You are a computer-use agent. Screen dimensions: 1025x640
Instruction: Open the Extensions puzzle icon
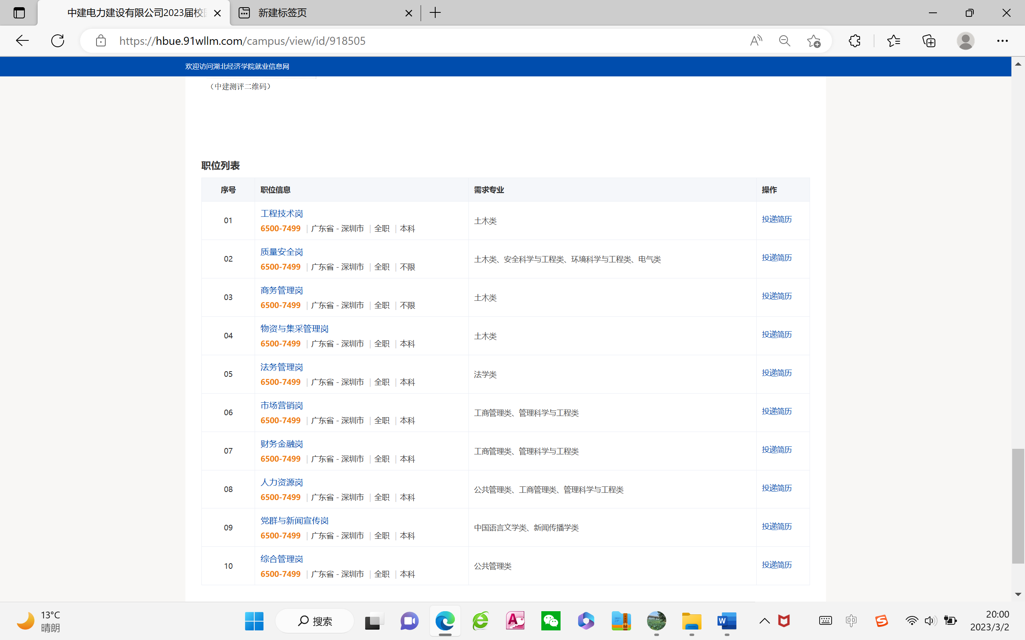(x=854, y=41)
